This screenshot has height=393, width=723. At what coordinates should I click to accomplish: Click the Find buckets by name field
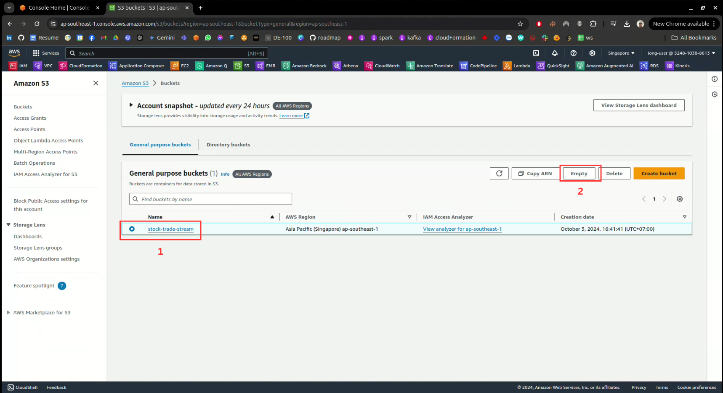(x=210, y=199)
